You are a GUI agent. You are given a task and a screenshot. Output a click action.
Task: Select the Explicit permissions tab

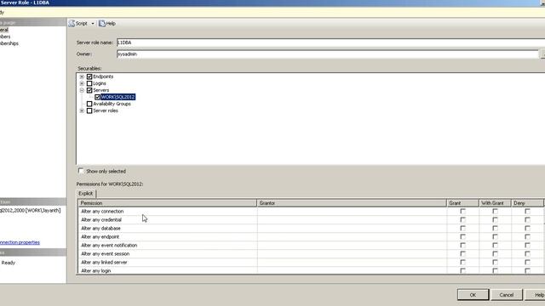[85, 194]
